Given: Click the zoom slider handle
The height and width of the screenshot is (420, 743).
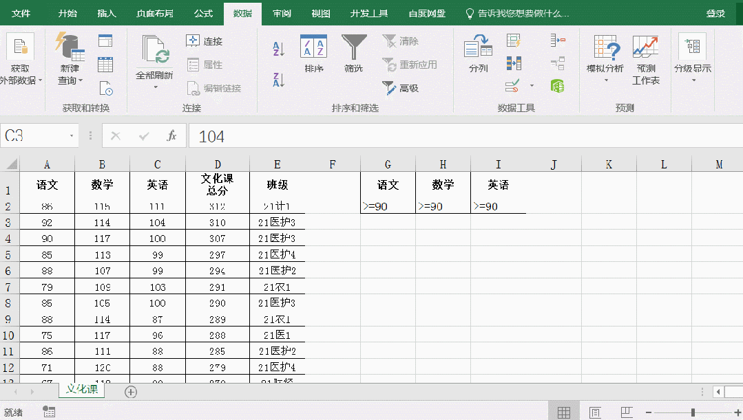Looking at the screenshot, I should click(693, 412).
